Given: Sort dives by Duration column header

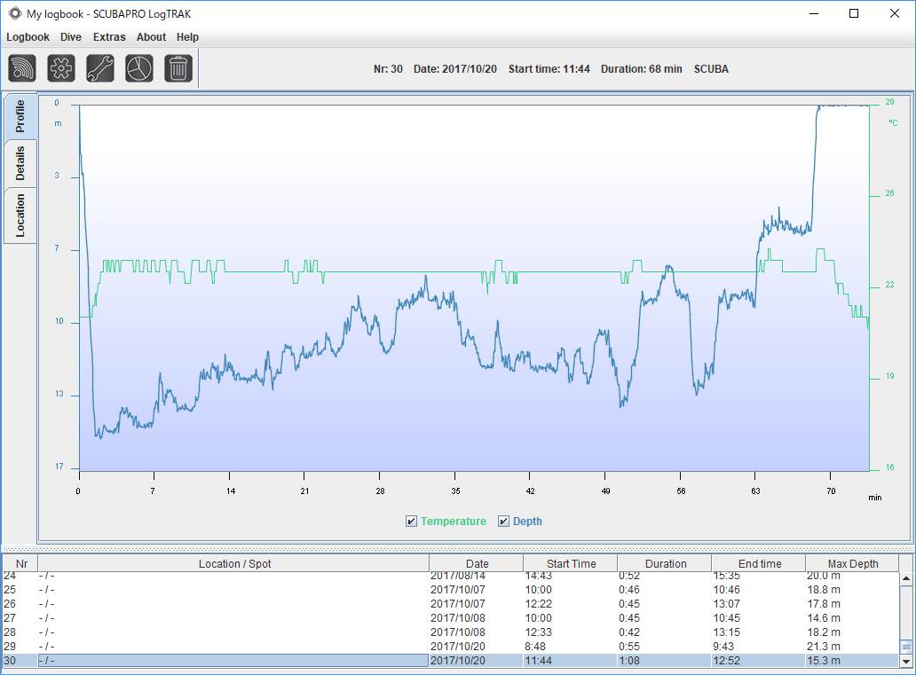Looking at the screenshot, I should [666, 563].
